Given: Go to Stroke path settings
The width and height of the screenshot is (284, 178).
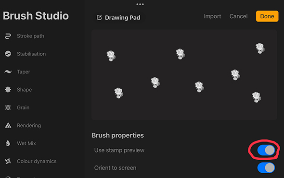Looking at the screenshot, I should click(30, 36).
